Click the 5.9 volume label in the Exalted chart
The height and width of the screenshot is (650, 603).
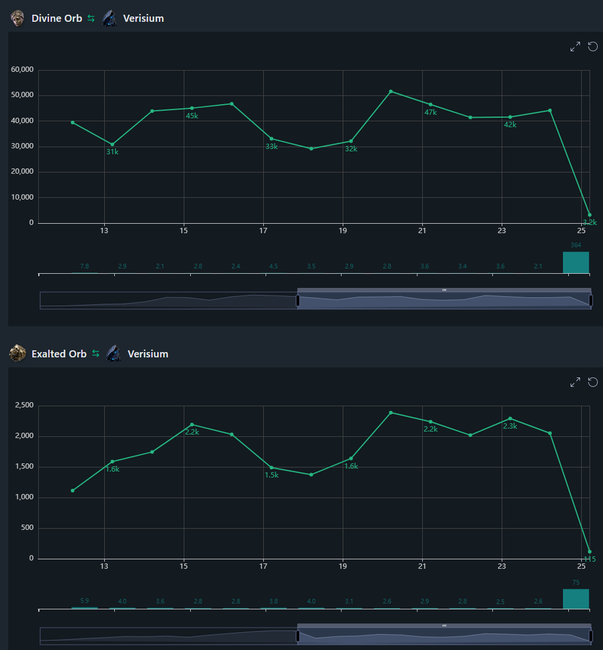(x=85, y=601)
